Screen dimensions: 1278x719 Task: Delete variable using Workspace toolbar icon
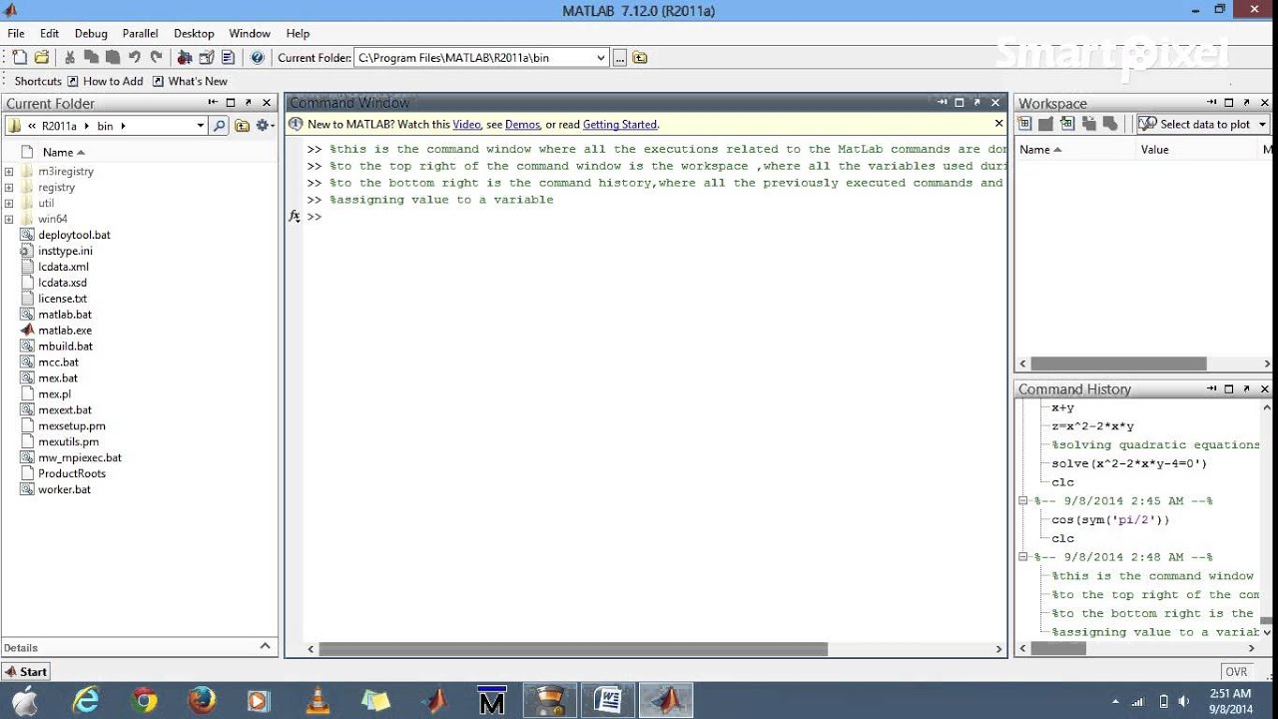pos(1111,124)
